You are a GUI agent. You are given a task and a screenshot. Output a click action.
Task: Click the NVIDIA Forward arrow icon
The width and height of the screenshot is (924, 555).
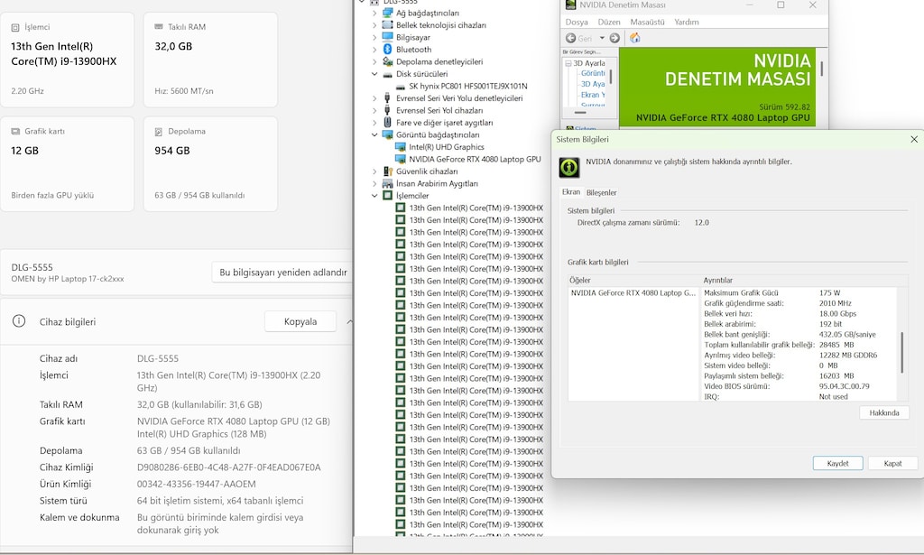[x=614, y=38]
